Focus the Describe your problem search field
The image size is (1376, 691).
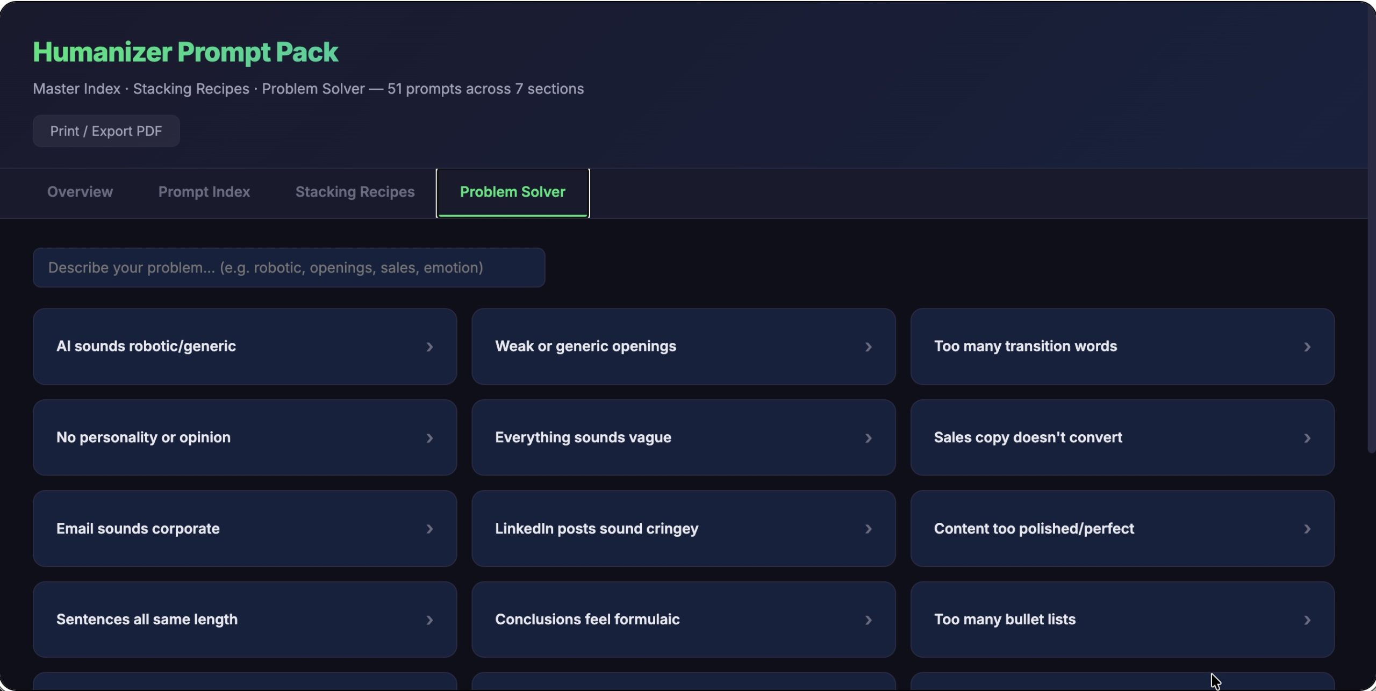tap(289, 268)
